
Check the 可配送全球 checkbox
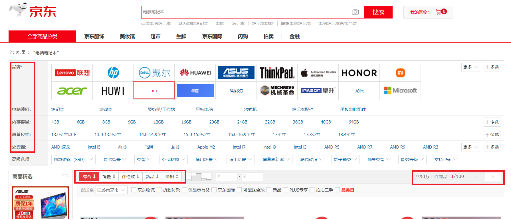(x=239, y=190)
